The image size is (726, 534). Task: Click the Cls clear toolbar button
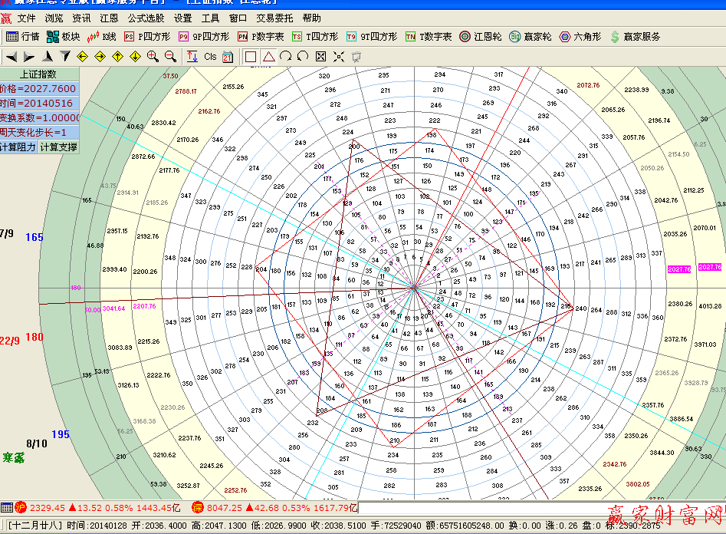coord(210,56)
